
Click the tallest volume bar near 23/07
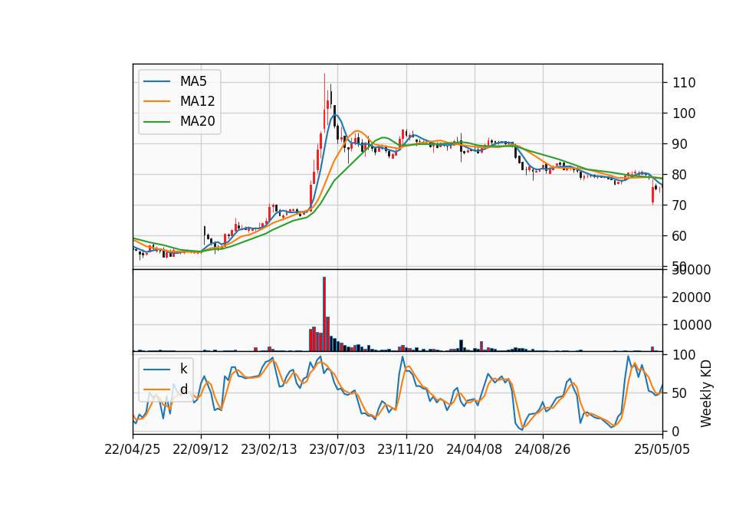pyautogui.click(x=324, y=314)
